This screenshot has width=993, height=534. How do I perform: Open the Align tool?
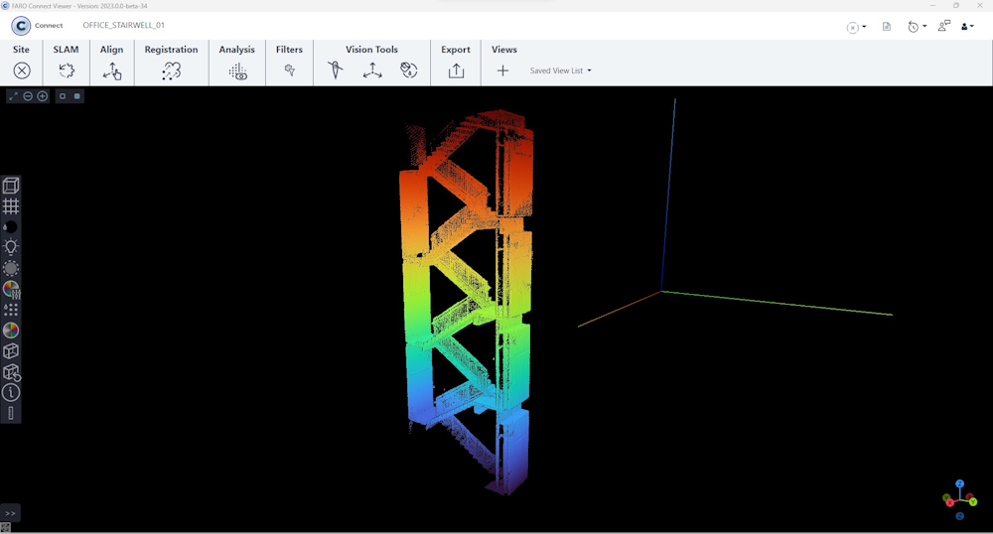(112, 70)
